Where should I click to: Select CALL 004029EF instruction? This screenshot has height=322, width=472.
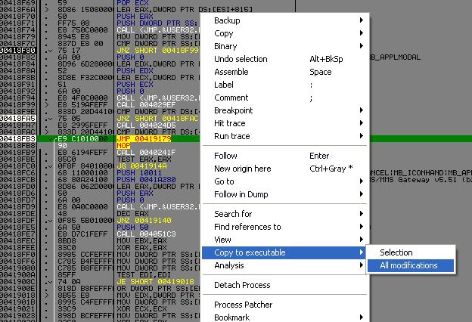(146, 105)
